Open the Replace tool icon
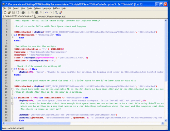 60,13
